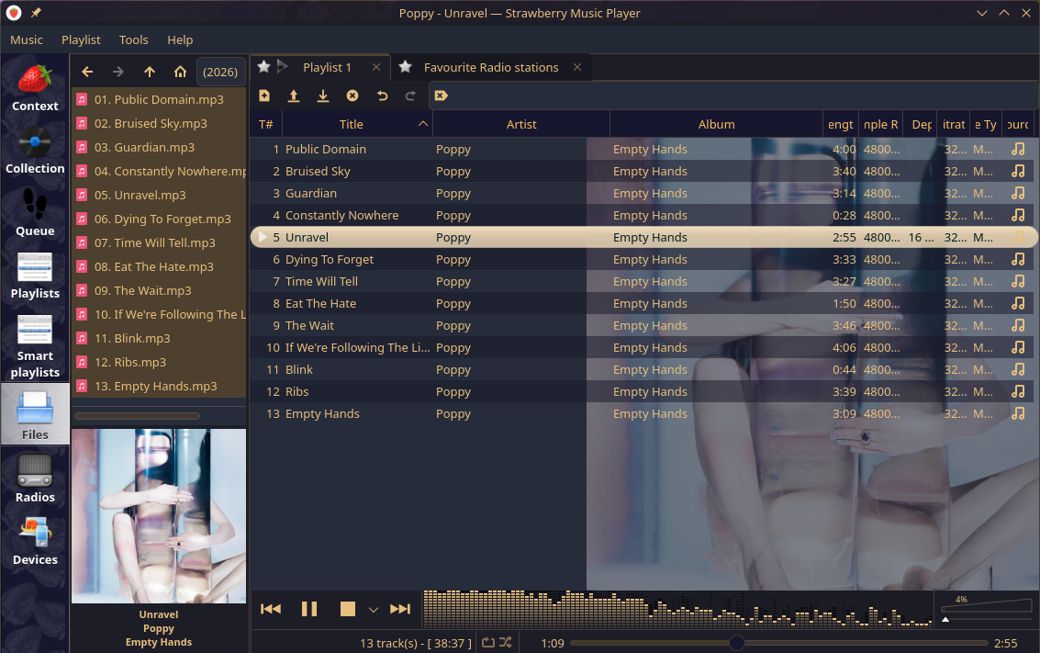
Task: Sort playlist by T# column
Action: [266, 124]
